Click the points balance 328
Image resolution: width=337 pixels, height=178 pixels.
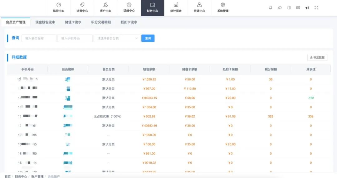pyautogui.click(x=271, y=116)
